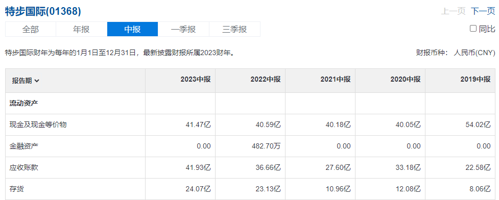Click the 流动资产 row label

coord(24,104)
